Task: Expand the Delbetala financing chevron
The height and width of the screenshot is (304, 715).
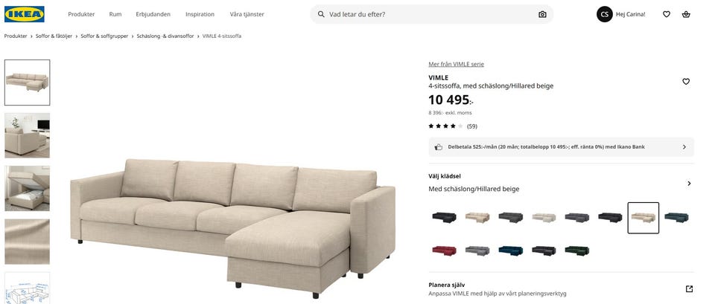Action: [x=684, y=147]
